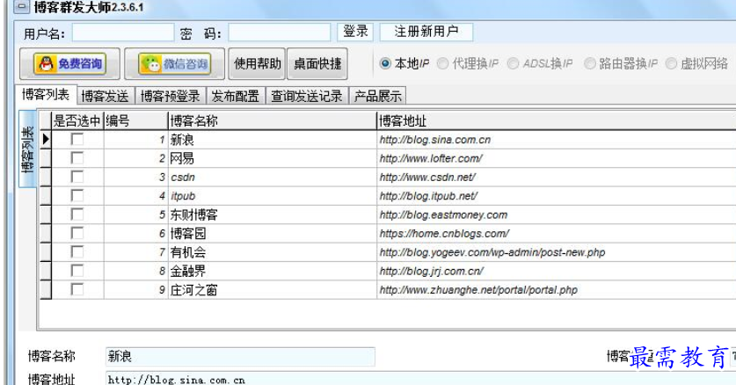Click the http://blog.jrj.com.cn/ address cell
The image size is (736, 385).
point(557,271)
